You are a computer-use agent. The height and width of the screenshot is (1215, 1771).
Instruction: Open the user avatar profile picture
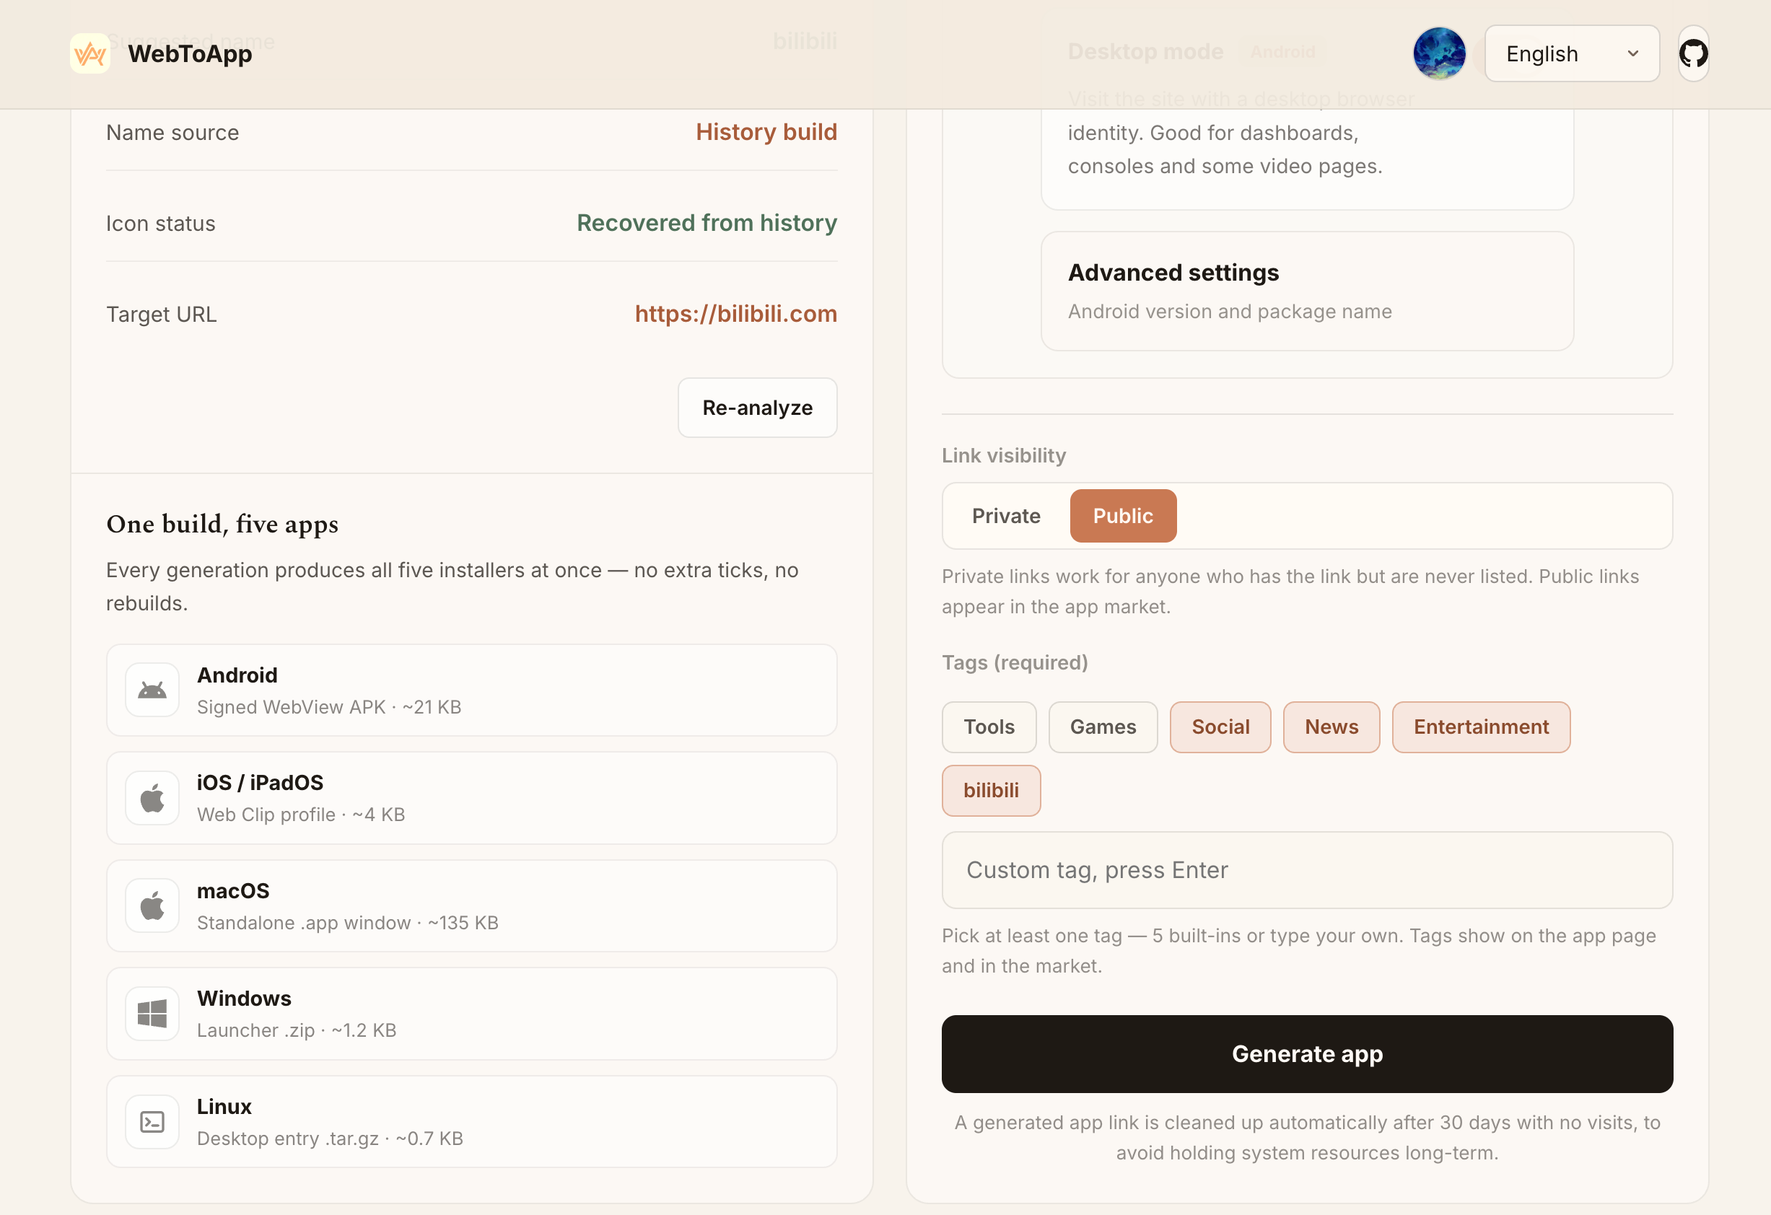point(1439,53)
